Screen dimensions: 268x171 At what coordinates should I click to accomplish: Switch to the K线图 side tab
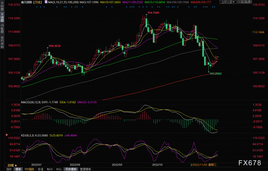2,17
